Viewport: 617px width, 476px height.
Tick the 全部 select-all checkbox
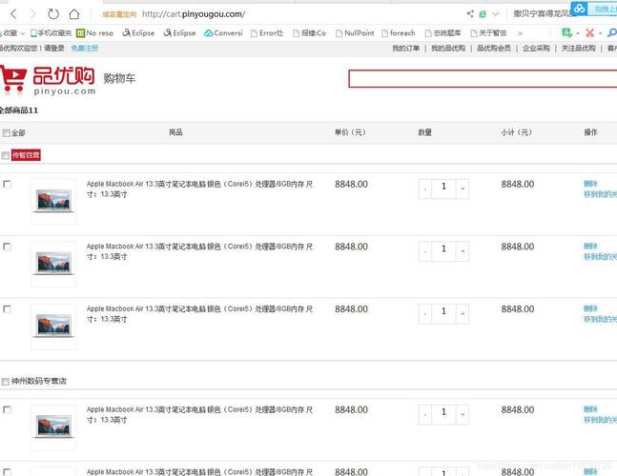click(6, 133)
